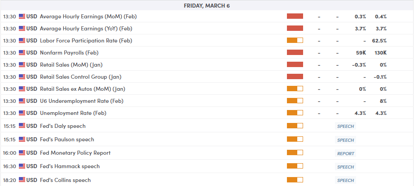
Task: Click red volatility bar for Nonfarm Payrolls
Action: click(x=295, y=53)
